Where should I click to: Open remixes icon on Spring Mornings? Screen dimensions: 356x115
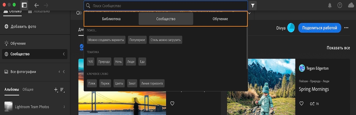coord(312,103)
